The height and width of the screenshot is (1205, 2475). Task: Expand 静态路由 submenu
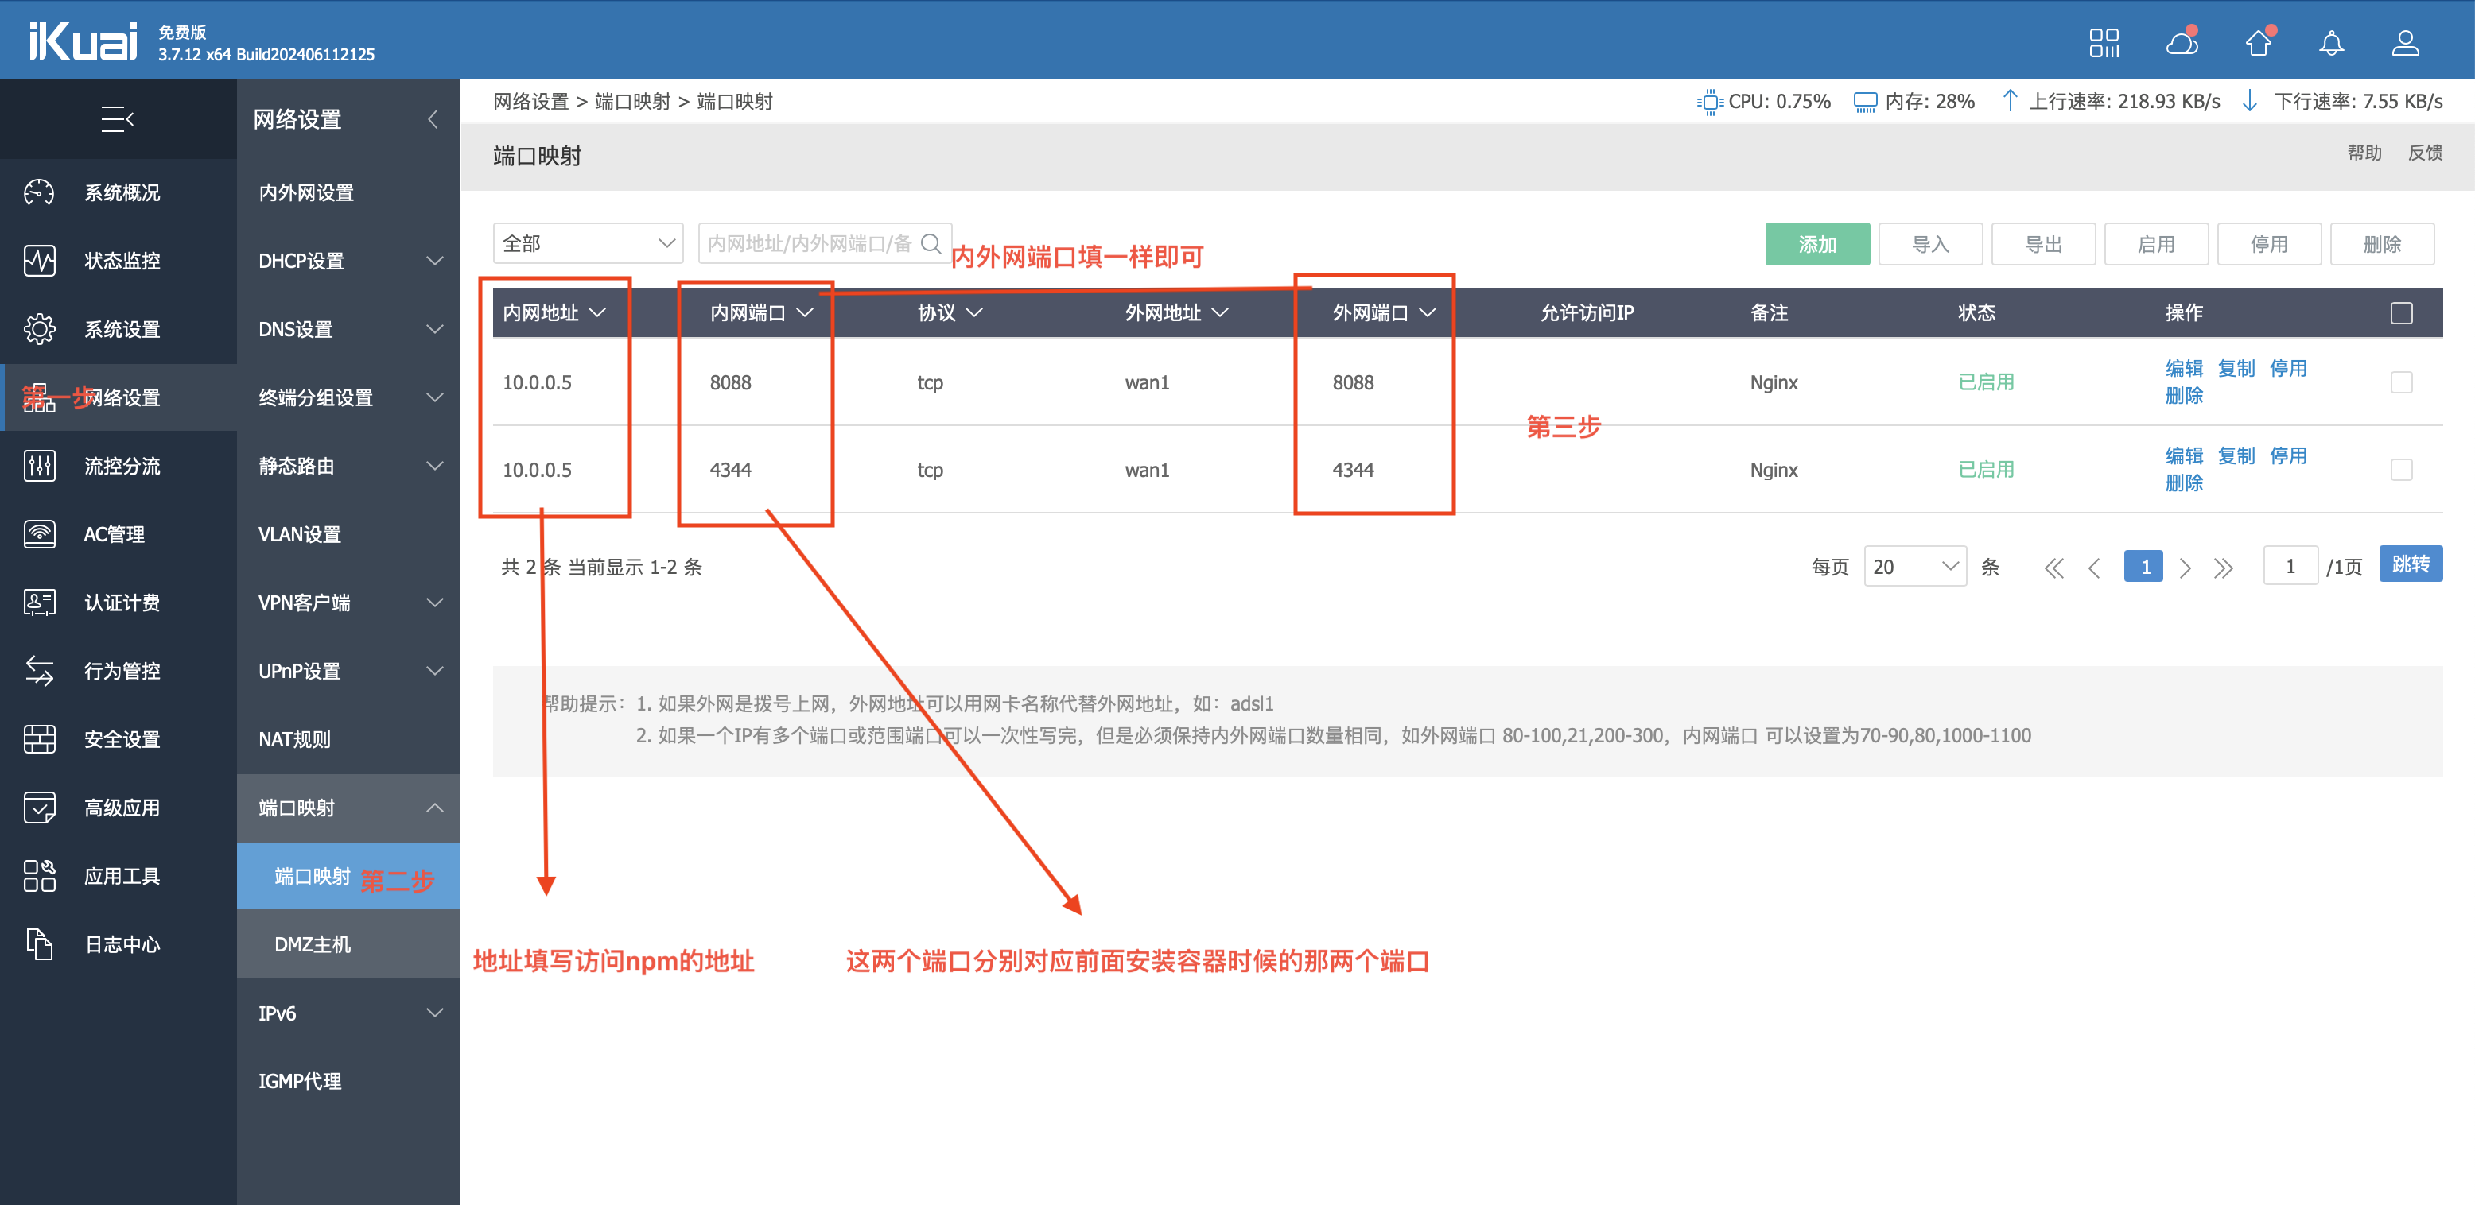click(x=435, y=466)
